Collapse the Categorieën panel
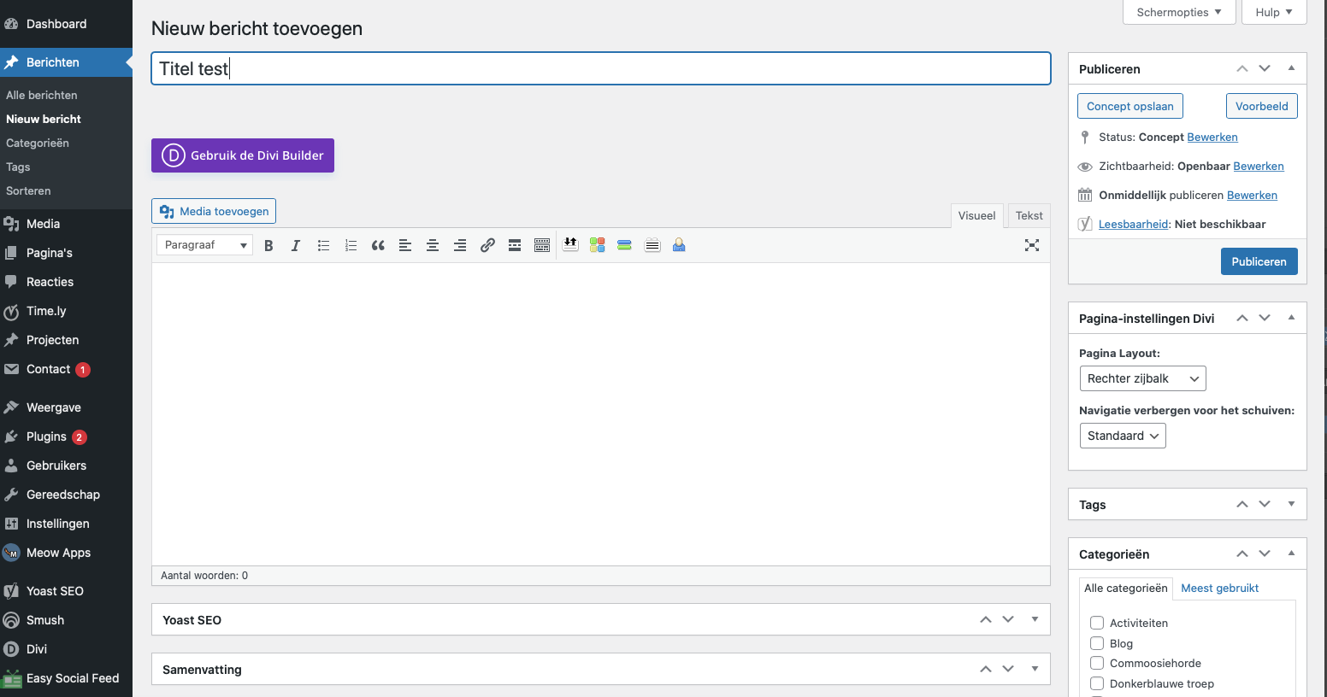 coord(1291,553)
